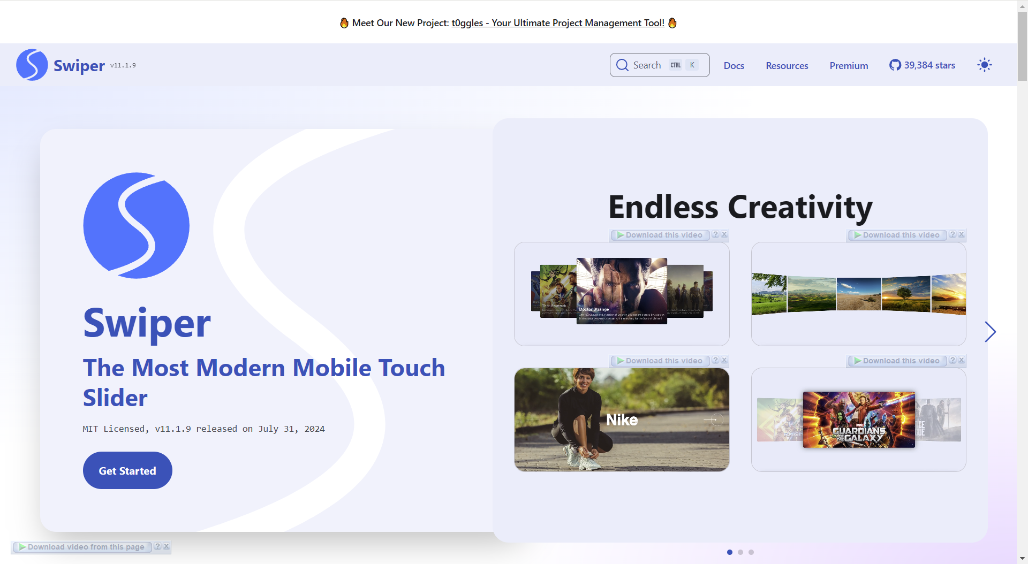Viewport: 1028px width, 564px height.
Task: Go to the Premium page
Action: click(849, 66)
